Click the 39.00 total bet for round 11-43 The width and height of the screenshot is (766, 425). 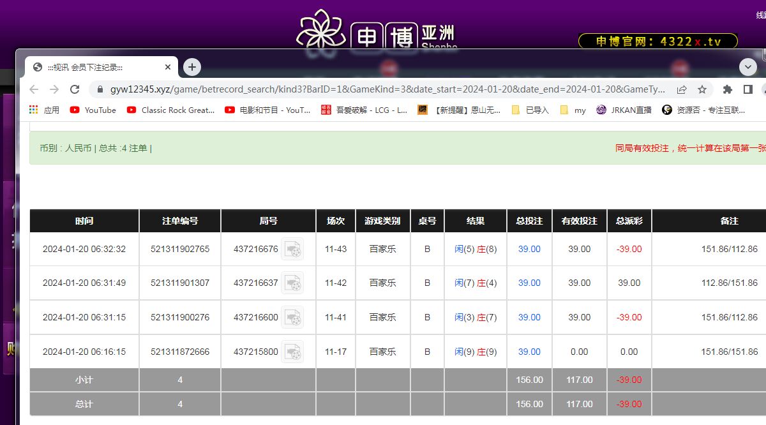pyautogui.click(x=529, y=250)
